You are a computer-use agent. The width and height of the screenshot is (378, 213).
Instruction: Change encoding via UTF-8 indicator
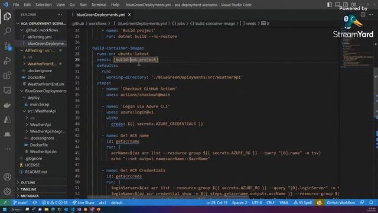click(257, 202)
